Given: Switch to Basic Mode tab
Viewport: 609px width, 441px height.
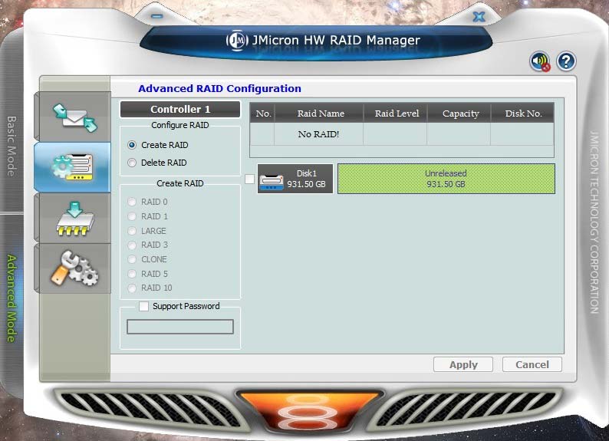Looking at the screenshot, I should (x=12, y=146).
